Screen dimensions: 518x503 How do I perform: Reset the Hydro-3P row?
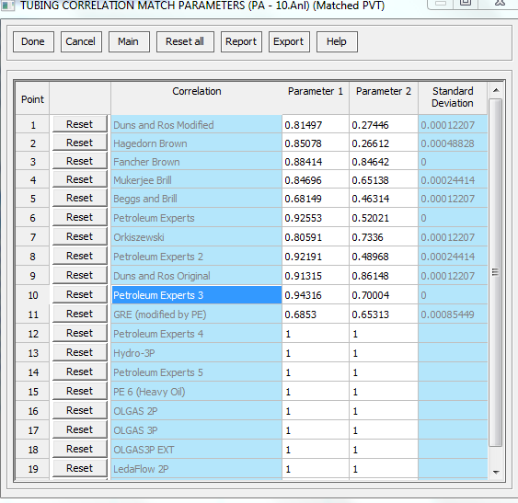[80, 352]
